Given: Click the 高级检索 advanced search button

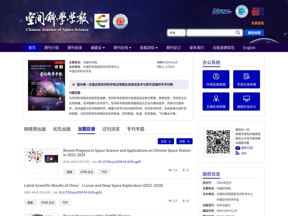Looking at the screenshot, I should click(x=254, y=33).
